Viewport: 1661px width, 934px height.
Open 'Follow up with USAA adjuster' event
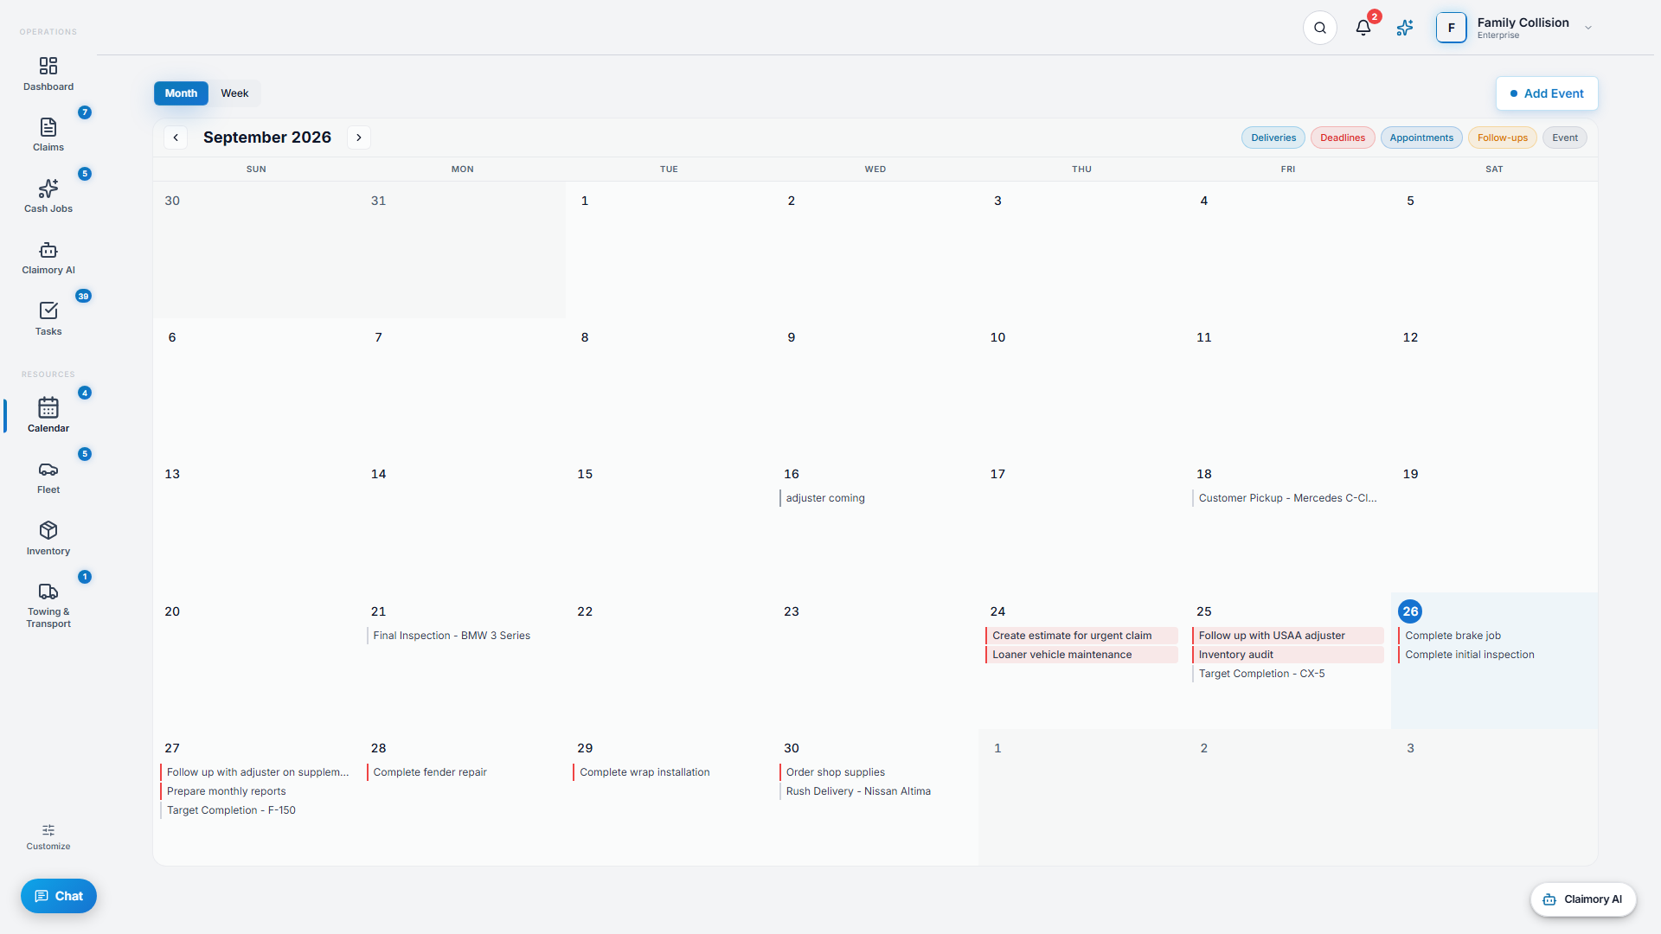click(1288, 636)
